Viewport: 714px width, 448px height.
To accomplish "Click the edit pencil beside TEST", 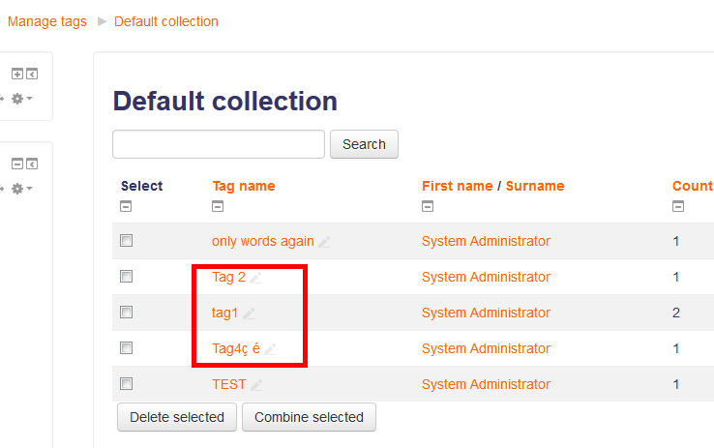I will 256,385.
